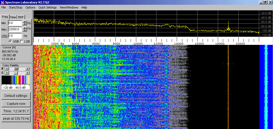Click the contrast C slider right arrow
This screenshot has width=273, height=129.
pos(27,73)
